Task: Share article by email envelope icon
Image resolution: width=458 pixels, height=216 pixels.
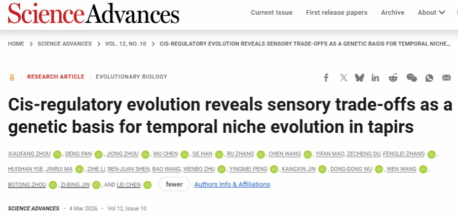Action: coord(446,78)
